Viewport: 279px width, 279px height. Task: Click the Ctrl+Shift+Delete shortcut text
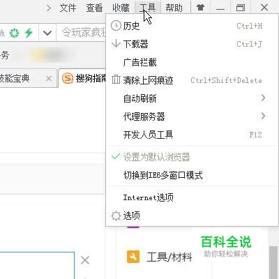coord(226,80)
